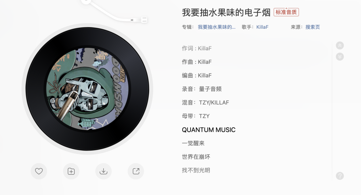This screenshot has height=195, width=361.
Task: Select lyric line 找不到光明
Action: (196, 170)
